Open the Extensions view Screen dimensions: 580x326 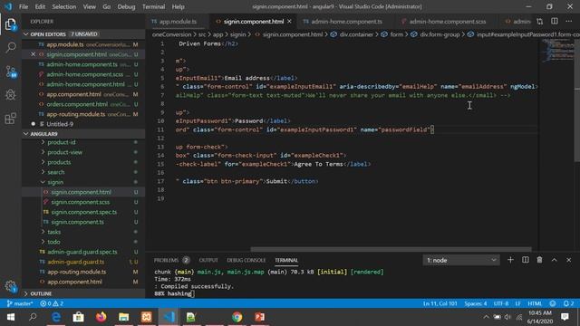(10, 119)
